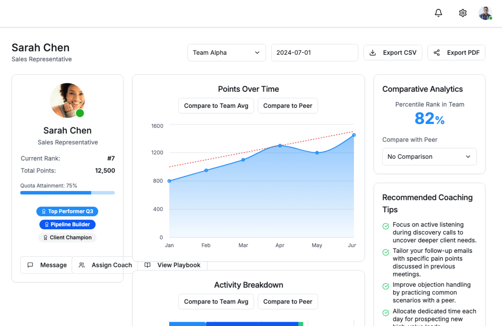Click the user avatar in top bar

click(485, 13)
